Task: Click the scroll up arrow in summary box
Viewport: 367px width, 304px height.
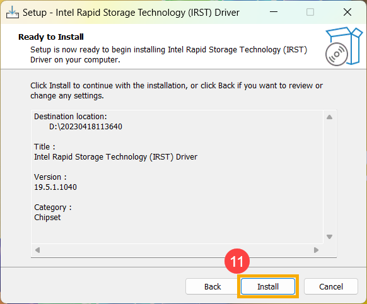Action: click(329, 117)
